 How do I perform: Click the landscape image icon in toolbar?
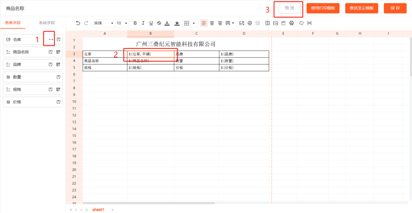[x=275, y=23]
